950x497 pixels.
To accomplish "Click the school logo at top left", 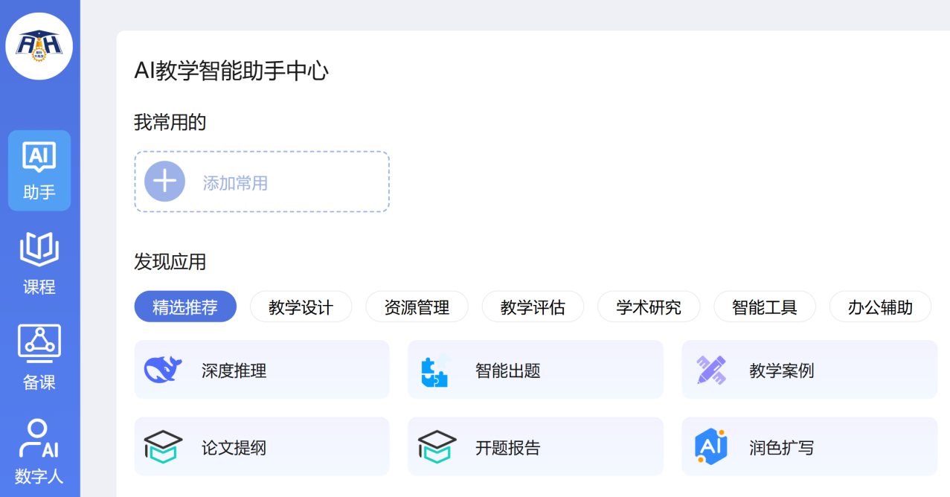I will (39, 46).
